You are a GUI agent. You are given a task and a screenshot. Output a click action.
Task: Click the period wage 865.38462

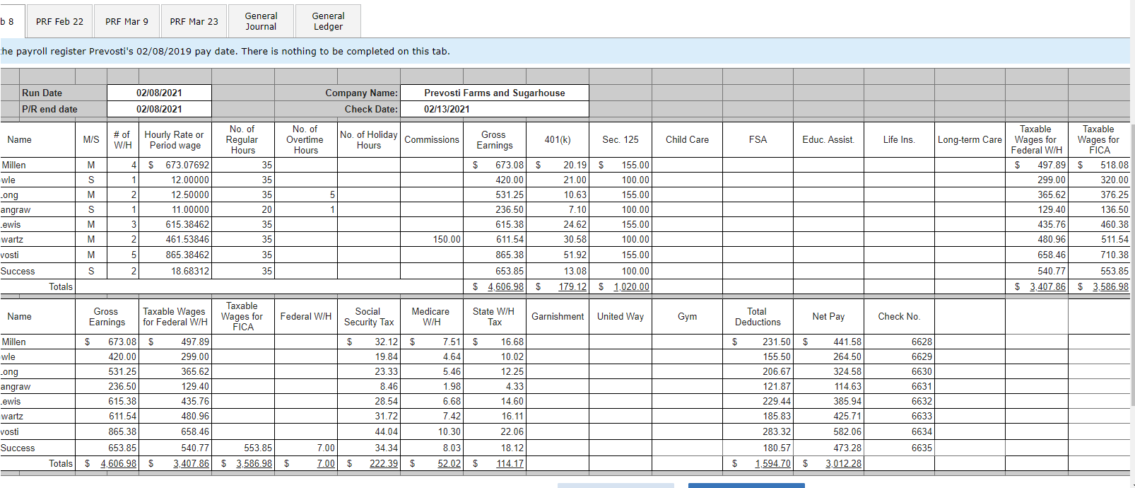[175, 255]
